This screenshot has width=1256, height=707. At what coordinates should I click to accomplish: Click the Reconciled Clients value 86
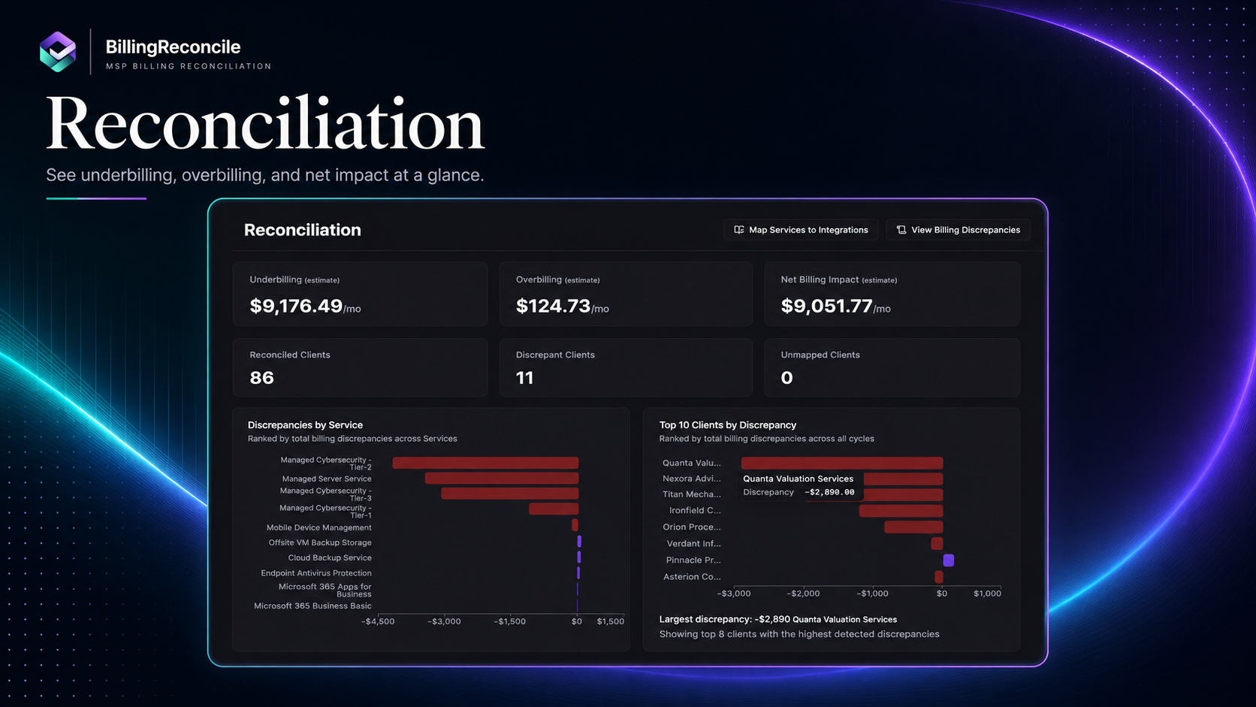[261, 378]
